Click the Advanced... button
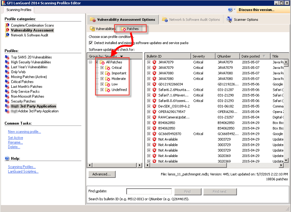Viewport: 291px width, 212px height. (102, 174)
